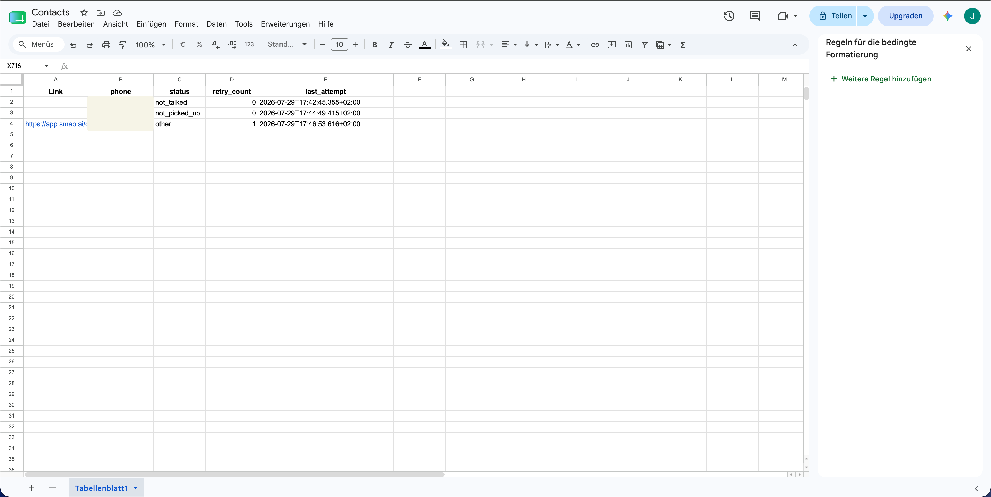Create a filter funnel icon
Screen dimensions: 991x497
click(x=644, y=45)
